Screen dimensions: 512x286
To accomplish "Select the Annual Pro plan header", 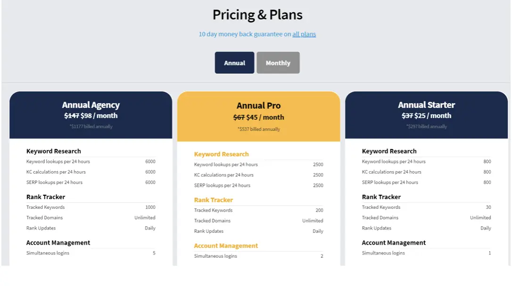I will pos(258,106).
